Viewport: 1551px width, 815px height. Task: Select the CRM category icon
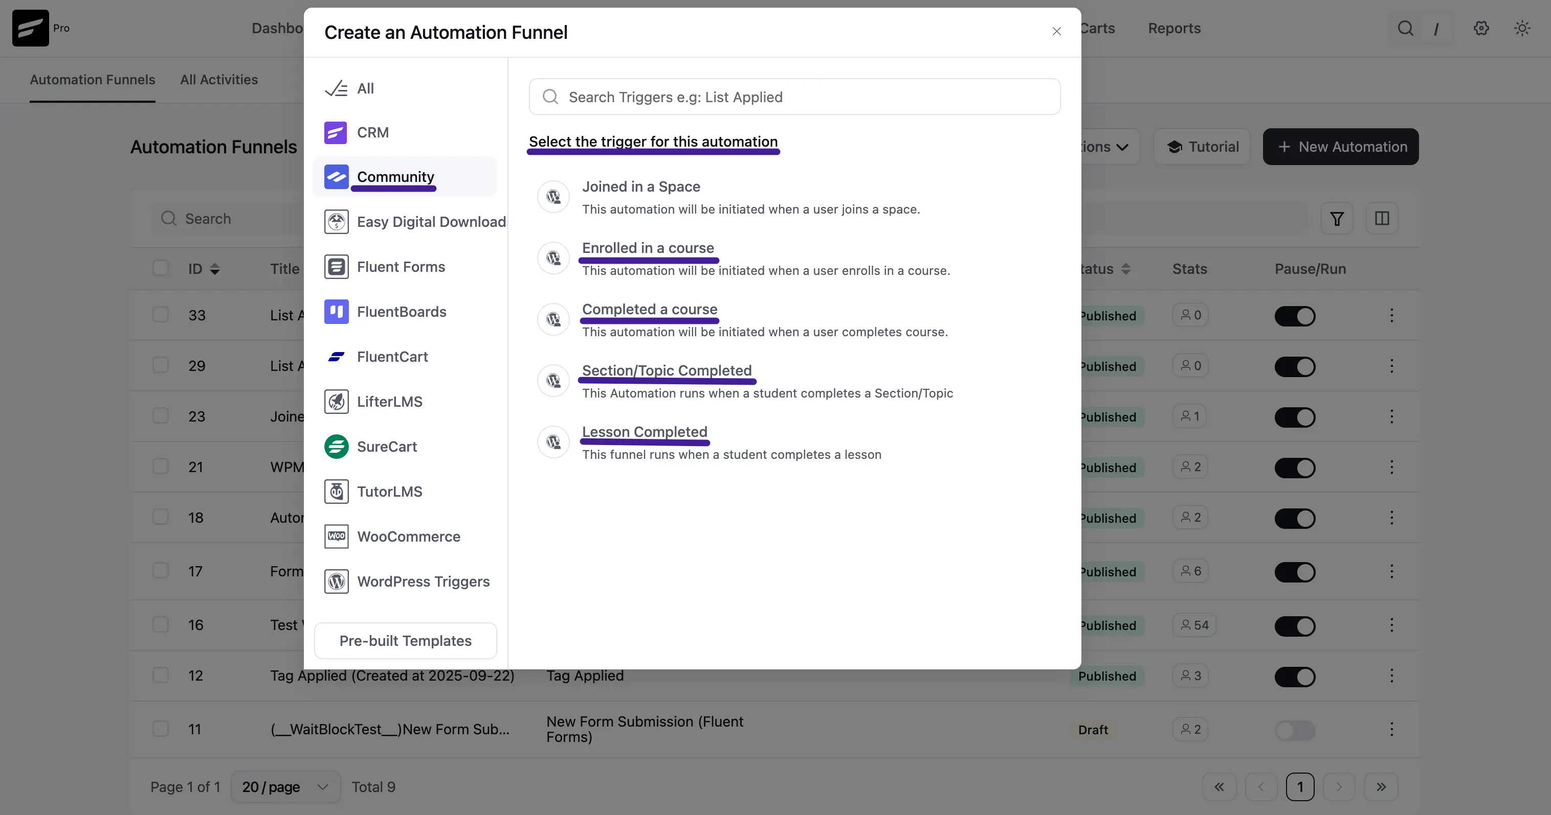click(x=336, y=132)
